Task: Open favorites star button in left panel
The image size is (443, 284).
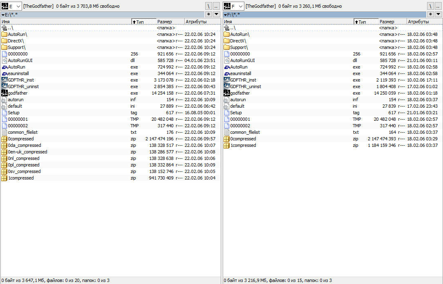Action: click(208, 14)
